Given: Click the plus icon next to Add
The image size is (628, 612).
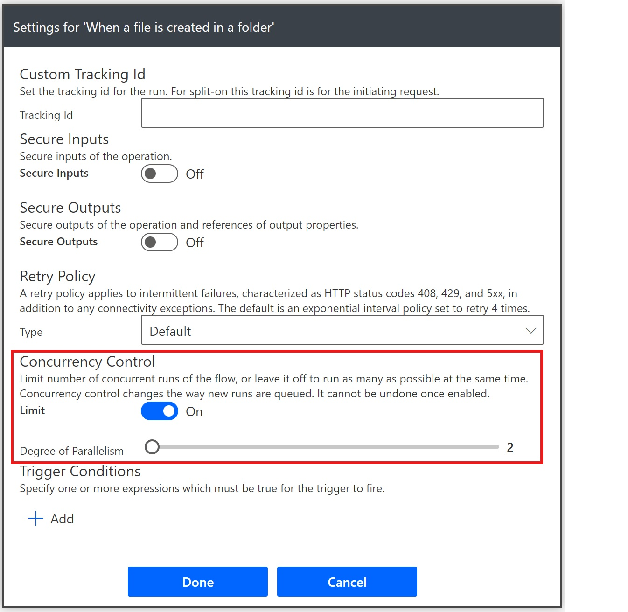Looking at the screenshot, I should pyautogui.click(x=35, y=518).
